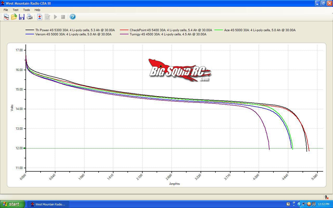
Task: Click the 0.000 value on AmpHrs axis
Action: coord(23,177)
